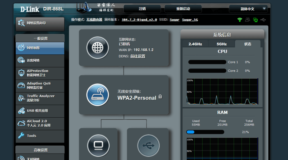This screenshot has height=160, width=288.
Task: Open the Sugar_5G SSID link
Action: [190, 20]
